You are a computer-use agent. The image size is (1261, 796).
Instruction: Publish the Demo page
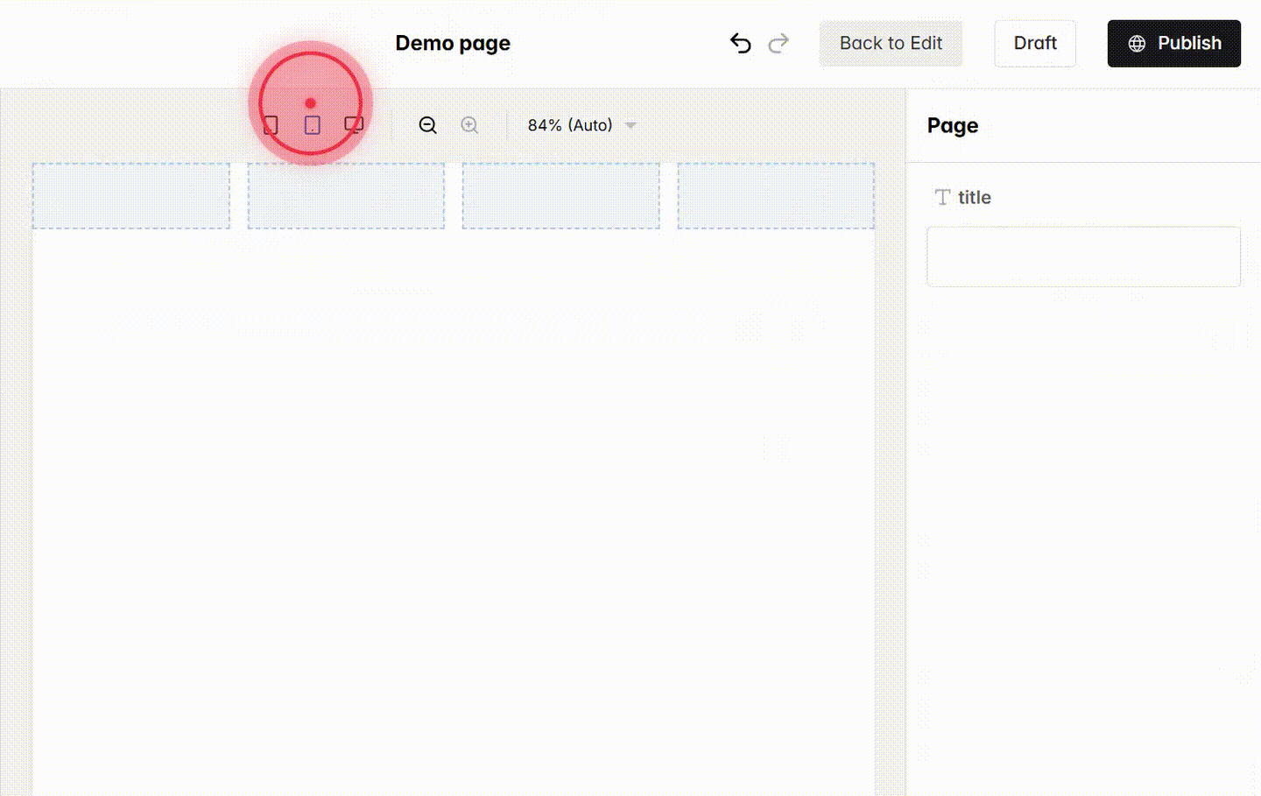(x=1173, y=43)
